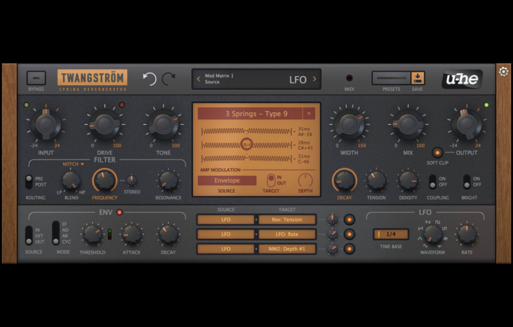The image size is (513, 327).
Task: Click the LFO Rate knob
Action: point(467,234)
